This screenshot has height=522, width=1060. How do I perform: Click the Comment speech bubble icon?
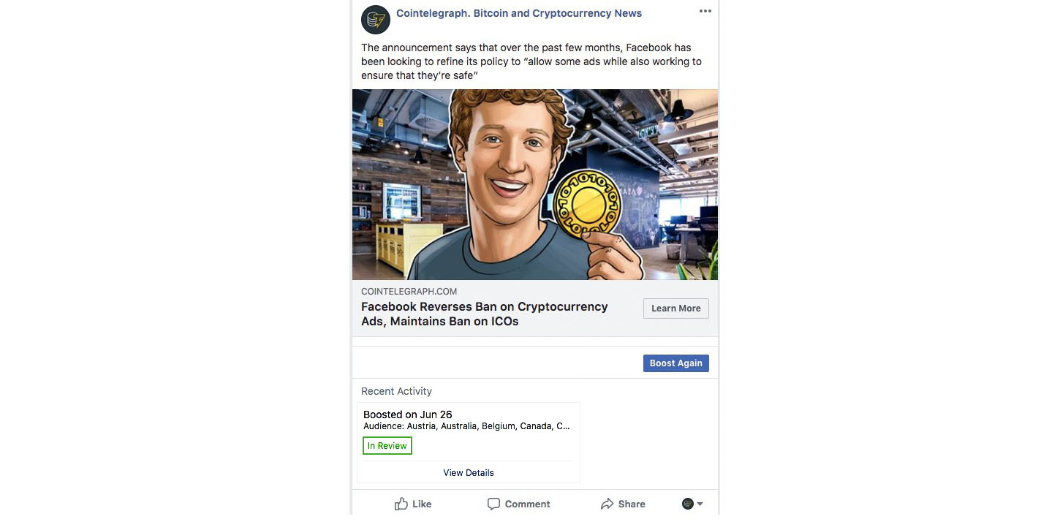click(493, 504)
